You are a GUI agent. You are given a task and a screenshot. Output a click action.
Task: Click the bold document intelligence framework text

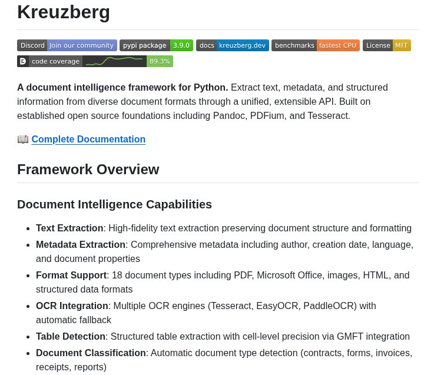122,88
